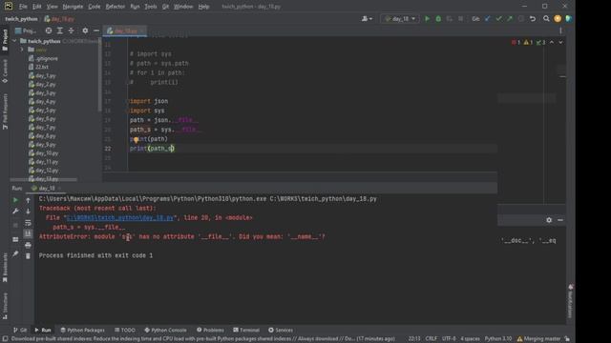
Task: Open the colorful JetBrains toolbox icon at toolbar end
Action: (569, 19)
